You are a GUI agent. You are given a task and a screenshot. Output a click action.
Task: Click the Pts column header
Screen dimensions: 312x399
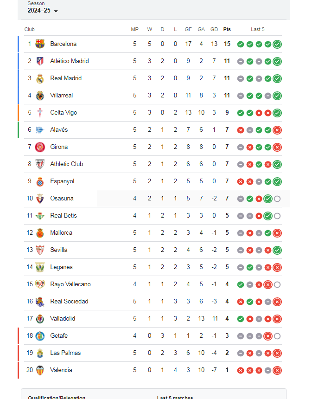[227, 29]
